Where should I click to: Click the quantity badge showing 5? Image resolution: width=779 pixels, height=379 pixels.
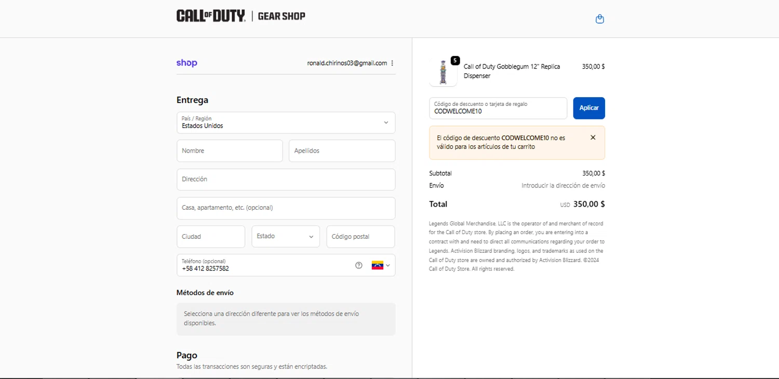(x=455, y=60)
